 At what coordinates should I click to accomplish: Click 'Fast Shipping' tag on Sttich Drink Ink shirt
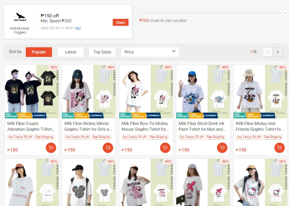(x=215, y=137)
